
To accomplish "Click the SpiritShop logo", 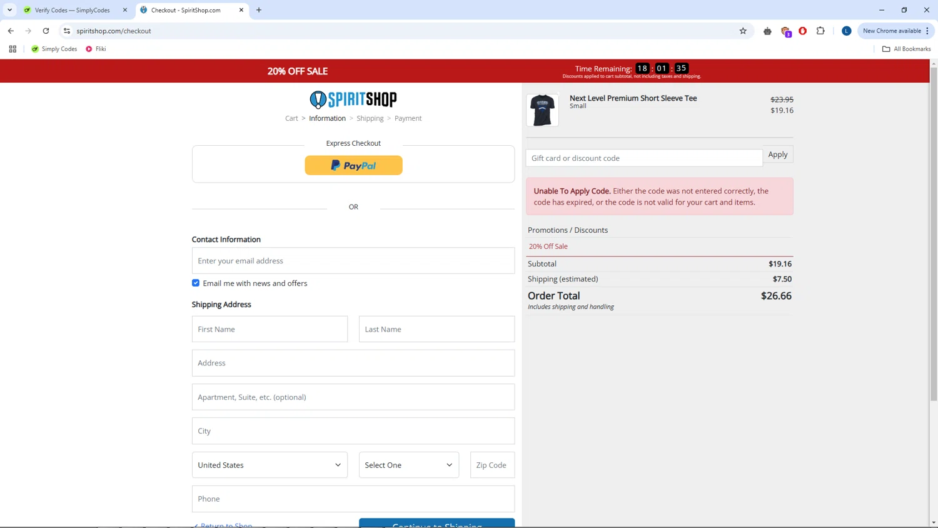I will tap(353, 99).
